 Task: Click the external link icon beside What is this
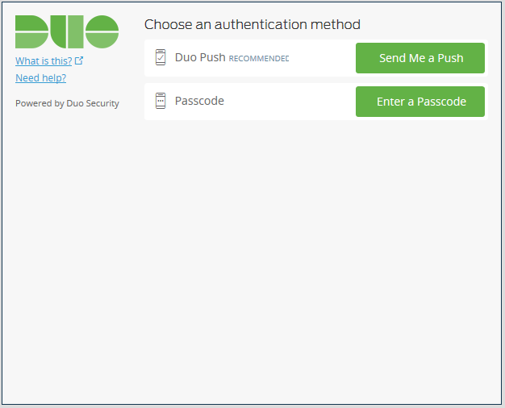click(79, 60)
